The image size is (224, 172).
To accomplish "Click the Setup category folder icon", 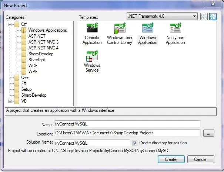I will 17,89.
